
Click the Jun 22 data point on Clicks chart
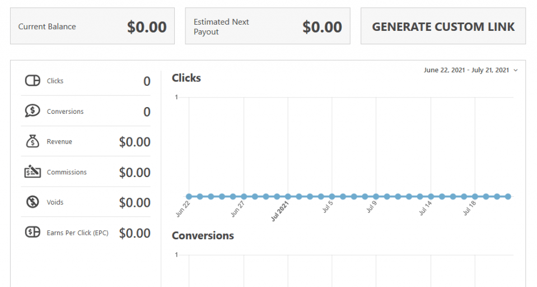[189, 196]
